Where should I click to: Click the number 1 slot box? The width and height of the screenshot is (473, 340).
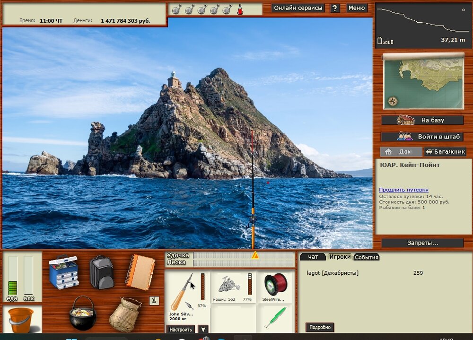pyautogui.click(x=154, y=300)
